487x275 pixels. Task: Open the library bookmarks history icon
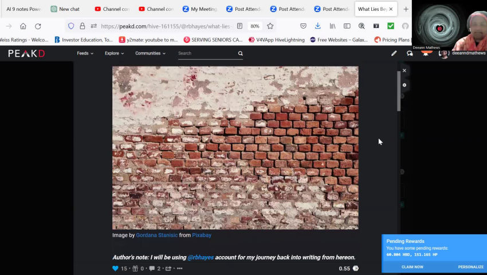tap(332, 26)
